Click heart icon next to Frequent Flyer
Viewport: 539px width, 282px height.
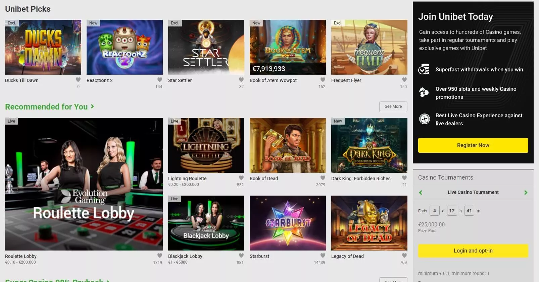pos(404,80)
